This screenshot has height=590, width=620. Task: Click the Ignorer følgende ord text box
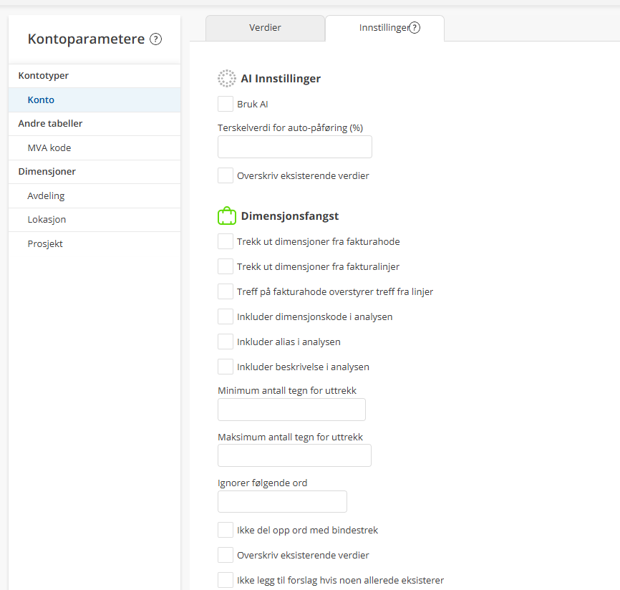click(282, 502)
